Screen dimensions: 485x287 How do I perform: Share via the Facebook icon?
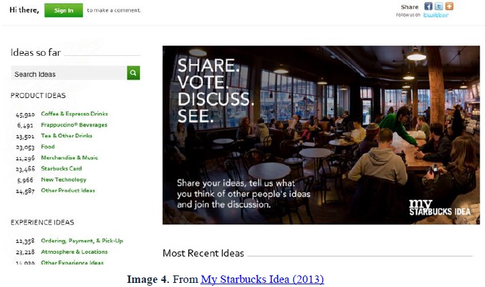click(x=428, y=7)
